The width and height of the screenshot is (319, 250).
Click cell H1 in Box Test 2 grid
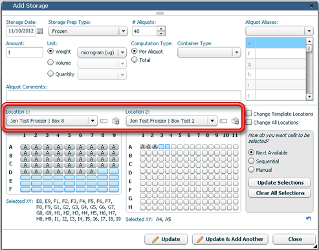[x=142, y=208]
